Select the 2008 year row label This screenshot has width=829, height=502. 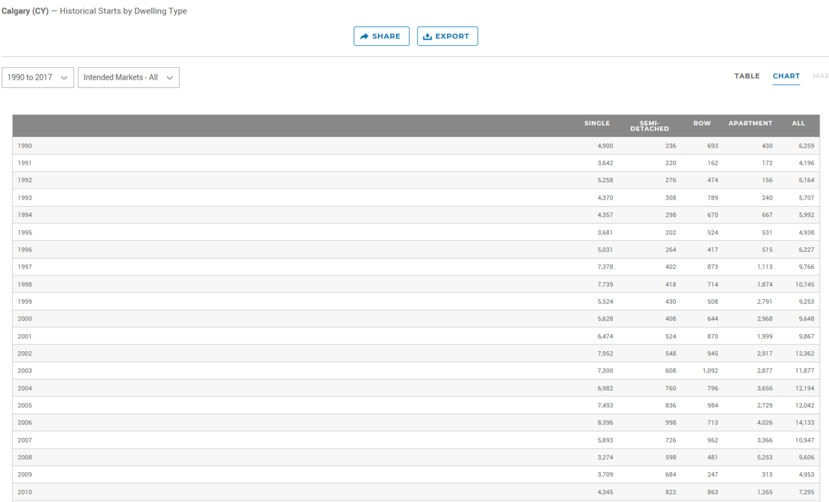(25, 457)
